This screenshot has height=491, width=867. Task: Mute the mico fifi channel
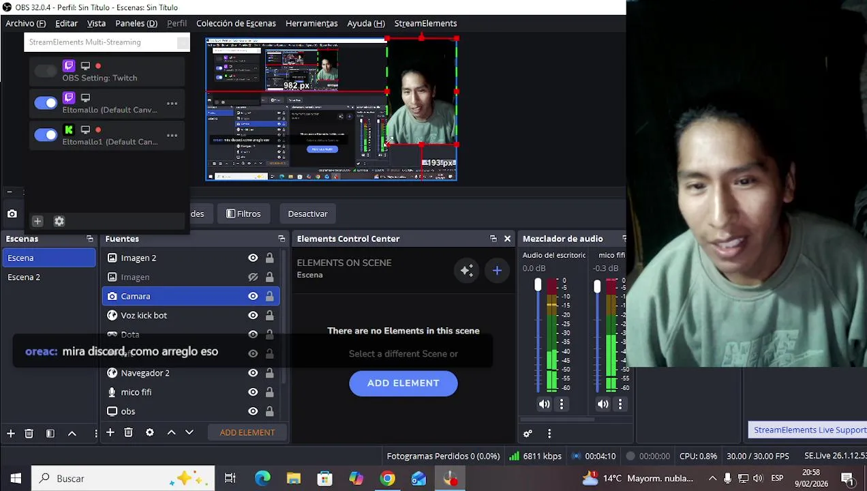[x=603, y=404]
